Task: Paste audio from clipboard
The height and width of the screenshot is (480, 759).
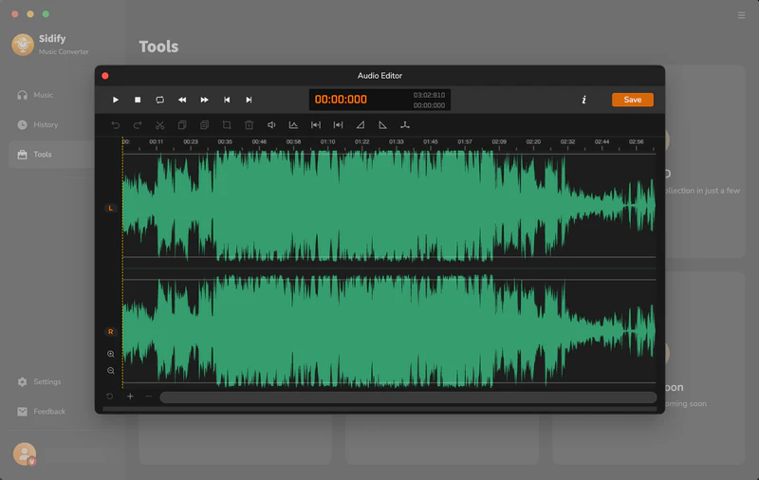Action: 204,125
